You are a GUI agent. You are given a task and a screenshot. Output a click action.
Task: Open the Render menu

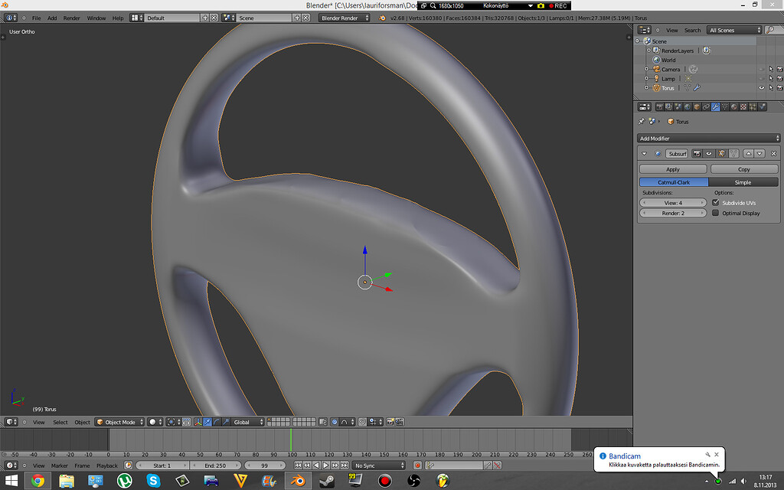(71, 18)
